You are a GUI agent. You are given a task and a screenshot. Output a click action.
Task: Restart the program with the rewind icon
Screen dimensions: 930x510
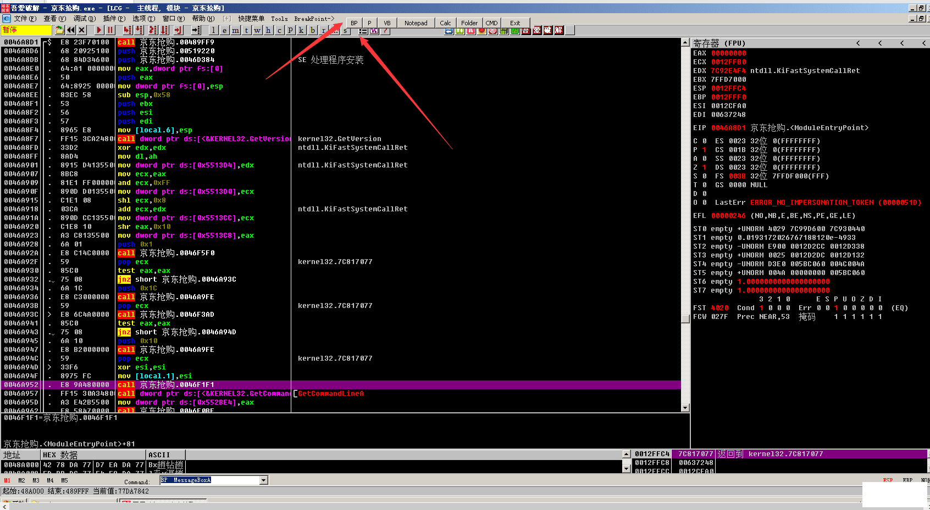pyautogui.click(x=71, y=30)
